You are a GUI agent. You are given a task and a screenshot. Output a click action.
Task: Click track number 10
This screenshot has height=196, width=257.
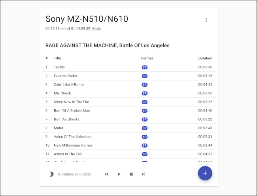(47, 146)
